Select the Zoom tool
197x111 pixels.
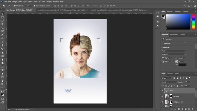pyautogui.click(x=2, y=84)
